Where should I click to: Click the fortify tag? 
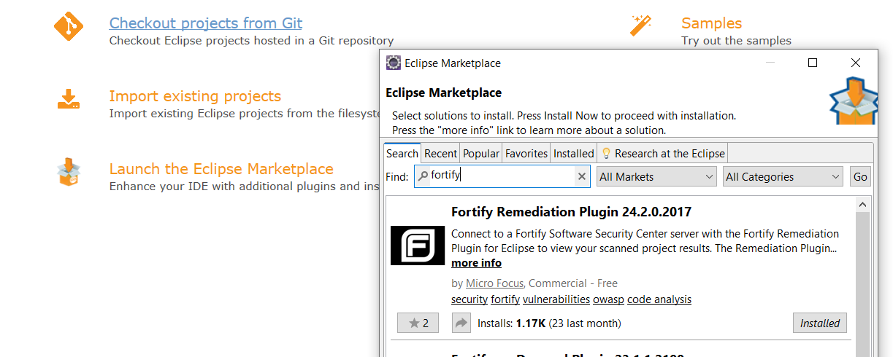click(505, 299)
